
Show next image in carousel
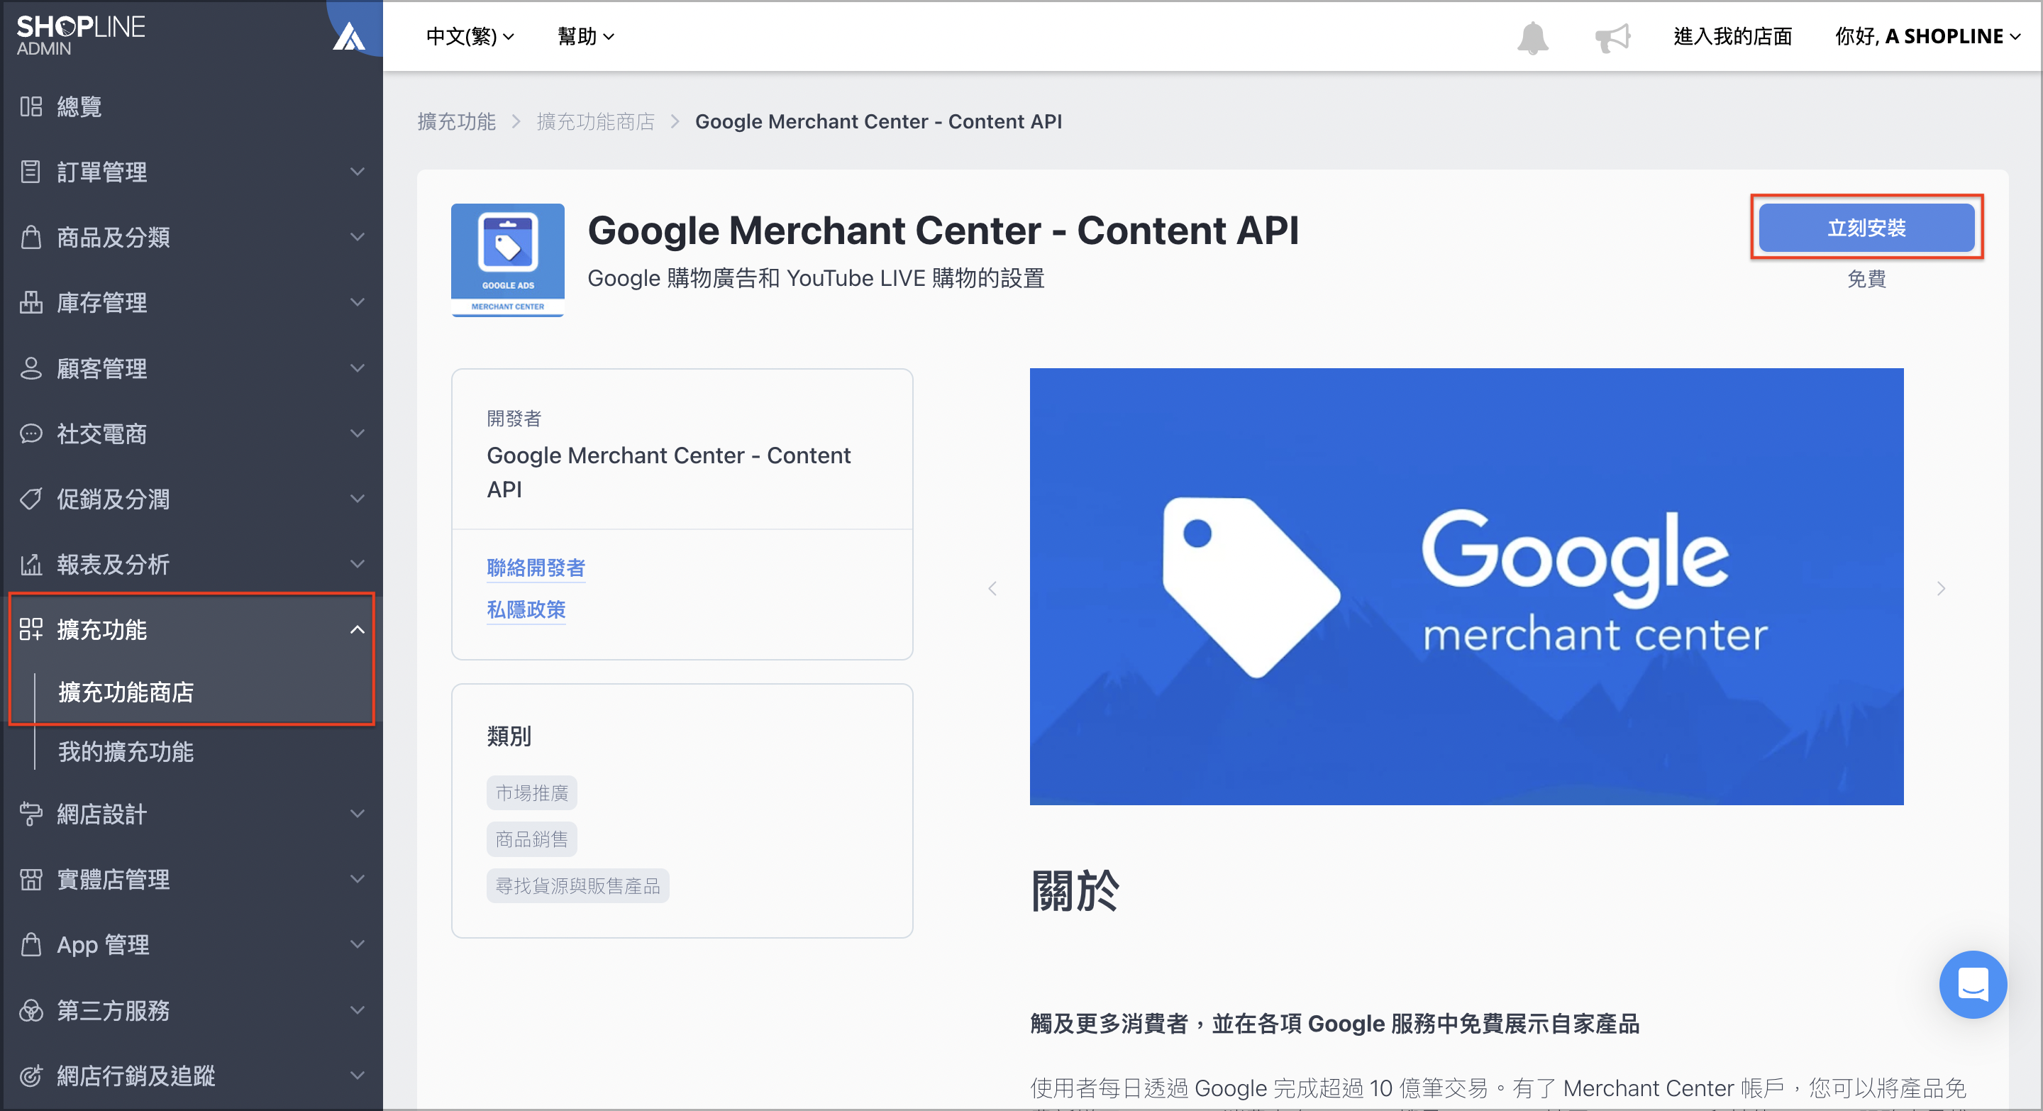pyautogui.click(x=1941, y=587)
